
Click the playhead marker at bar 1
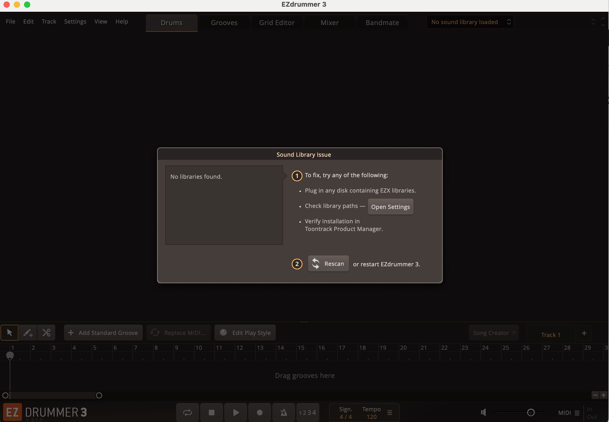(x=10, y=356)
